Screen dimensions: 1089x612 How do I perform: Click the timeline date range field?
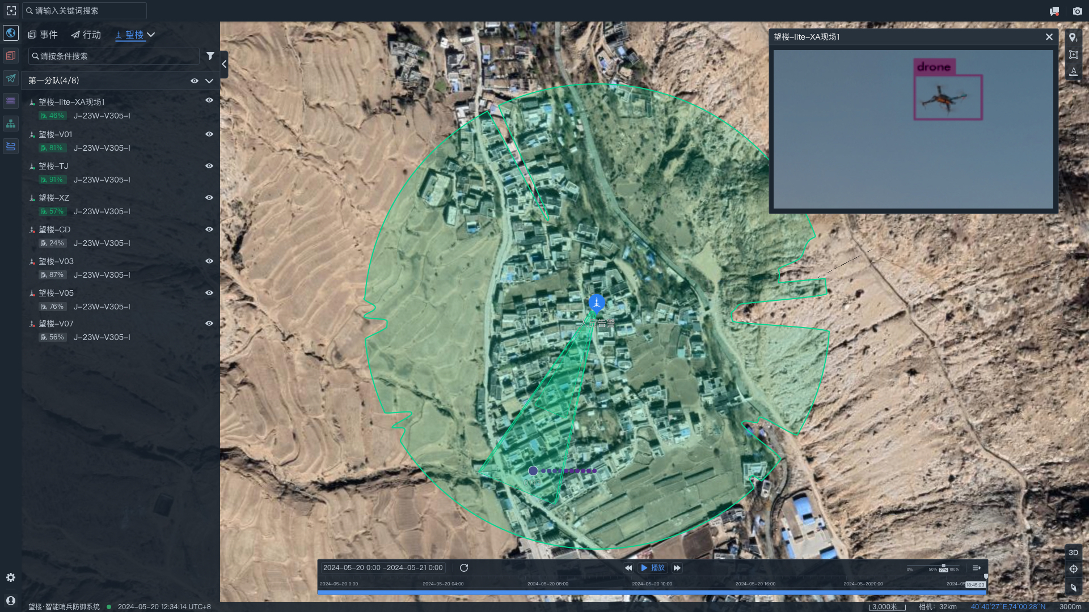(x=383, y=568)
